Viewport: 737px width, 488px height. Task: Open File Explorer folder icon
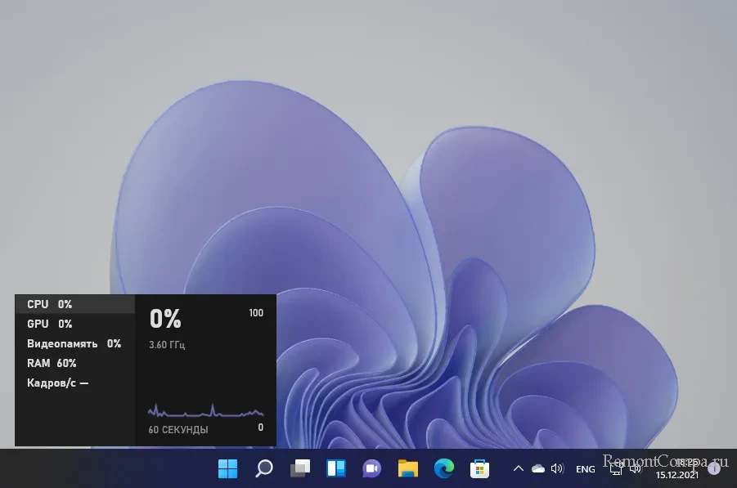[x=408, y=468]
